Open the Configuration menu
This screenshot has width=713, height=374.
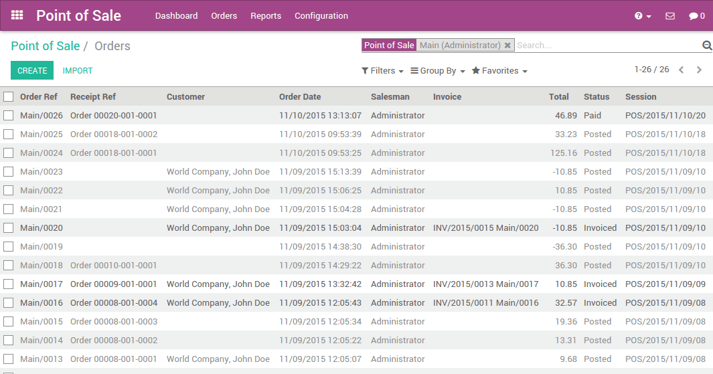coord(321,16)
